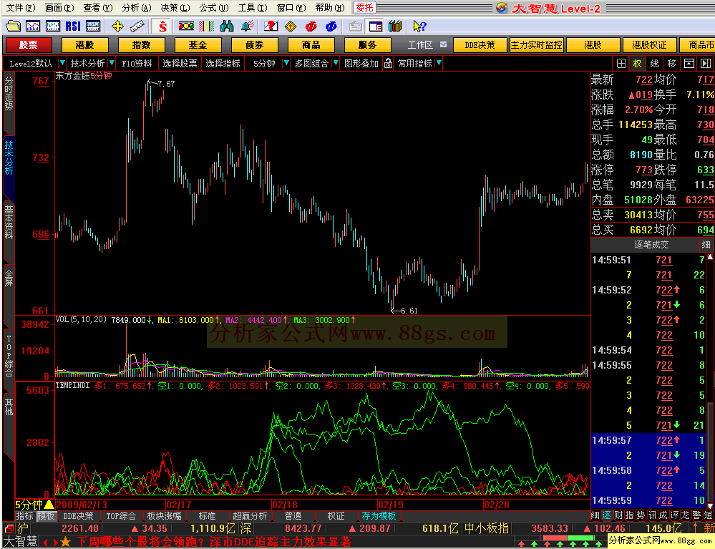
Task: Toggle the 线 line button
Action: (654, 64)
